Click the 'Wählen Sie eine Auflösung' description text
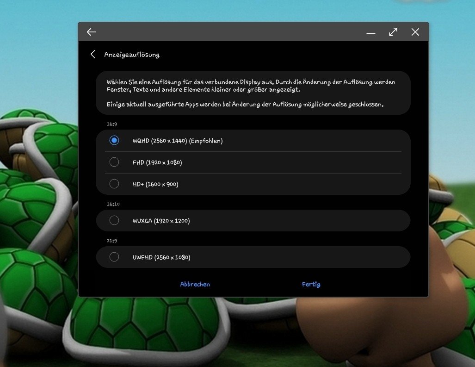The image size is (475, 367). [251, 86]
